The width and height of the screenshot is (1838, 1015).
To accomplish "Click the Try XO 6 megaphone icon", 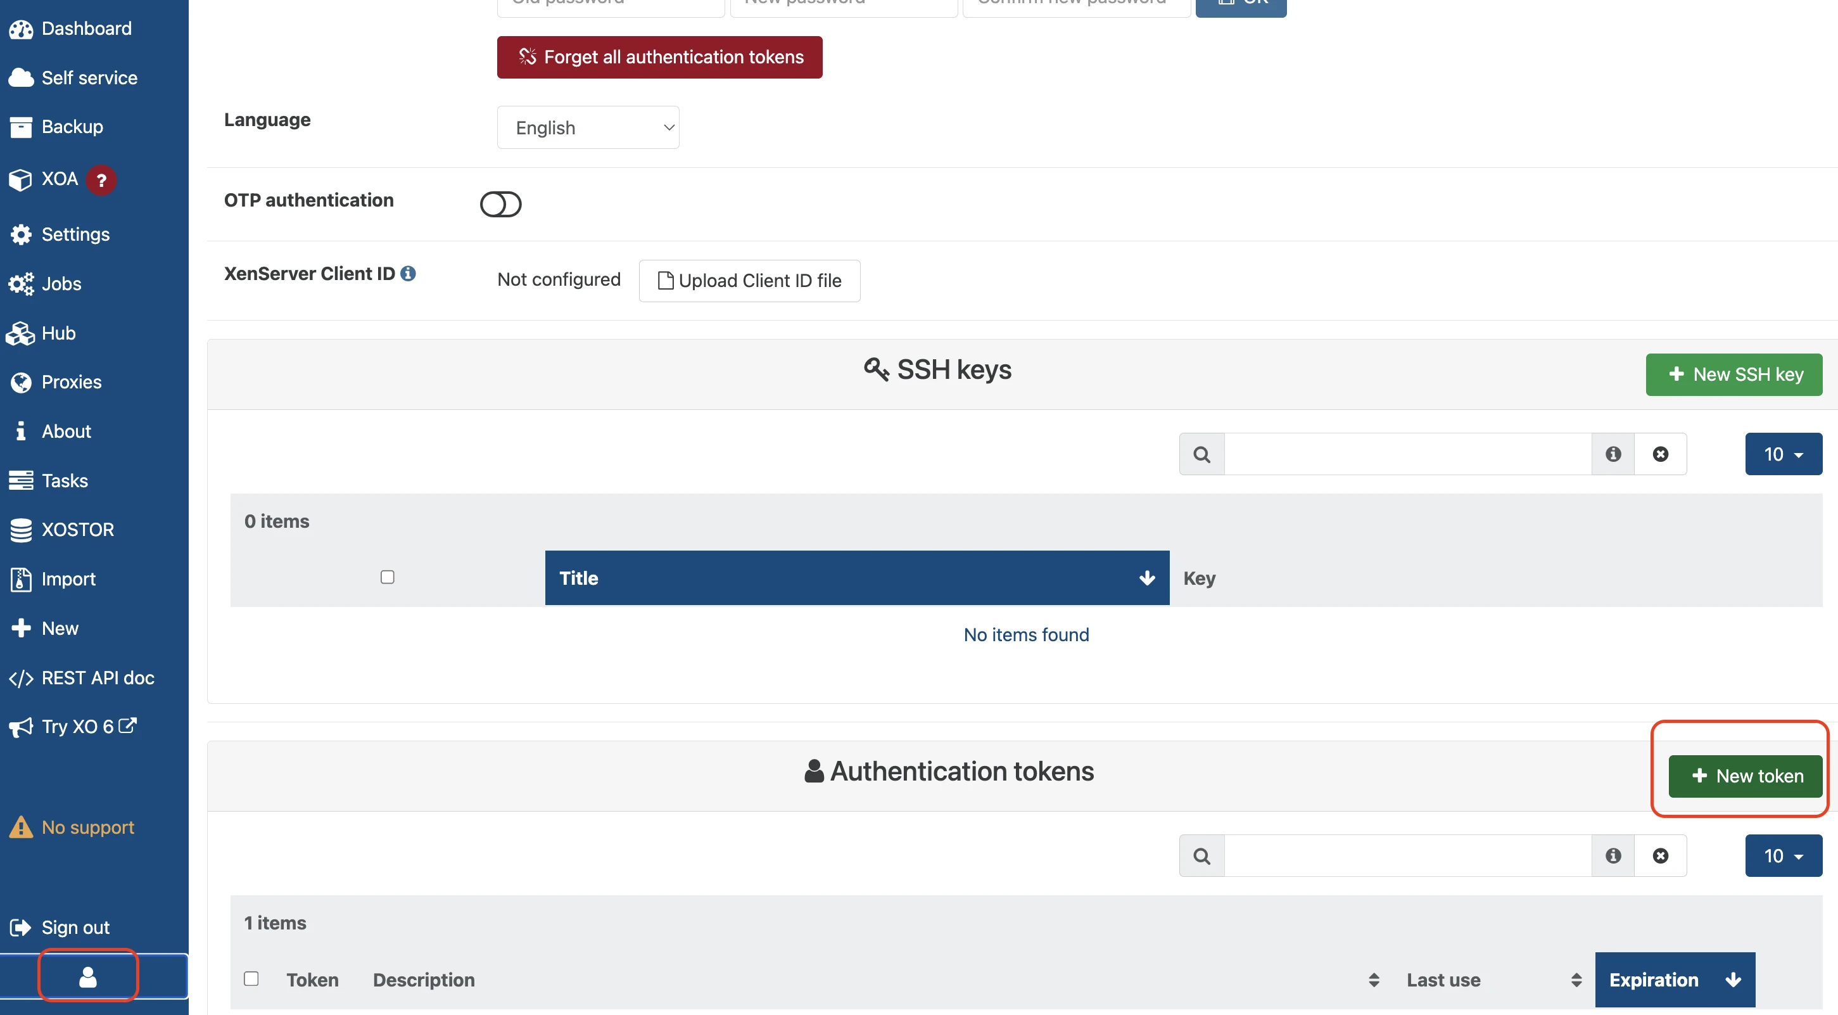I will pos(21,727).
